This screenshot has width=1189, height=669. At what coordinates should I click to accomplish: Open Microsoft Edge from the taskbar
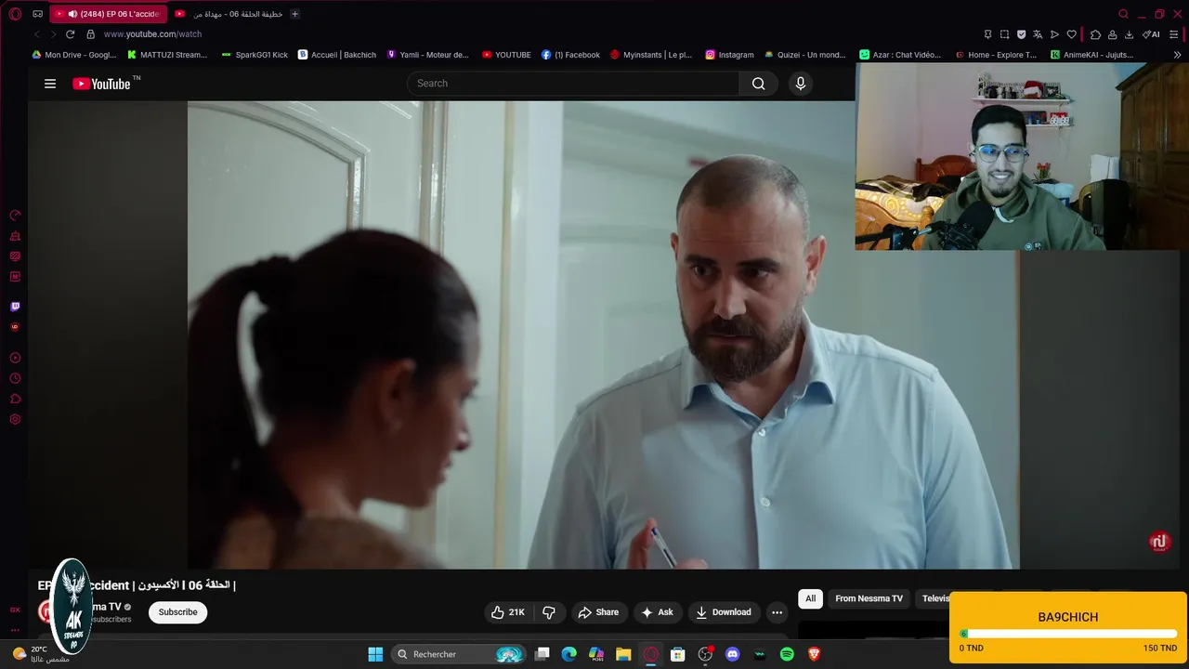(x=568, y=654)
